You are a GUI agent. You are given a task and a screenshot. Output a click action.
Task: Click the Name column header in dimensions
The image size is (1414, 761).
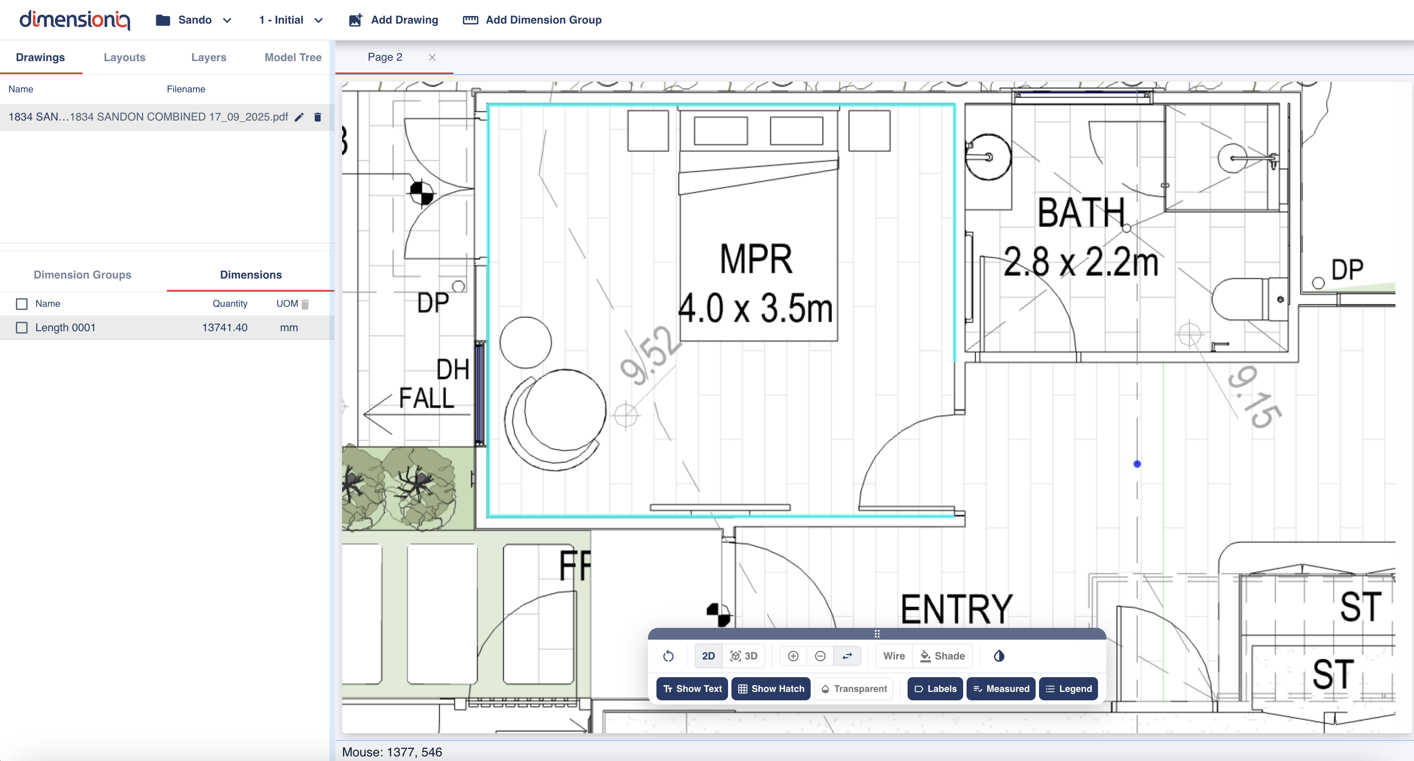[x=48, y=304]
